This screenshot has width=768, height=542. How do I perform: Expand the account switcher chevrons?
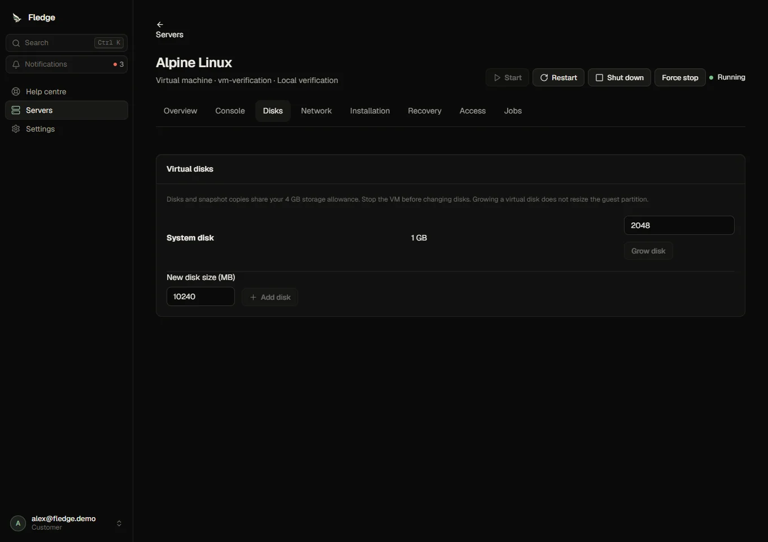pyautogui.click(x=119, y=523)
